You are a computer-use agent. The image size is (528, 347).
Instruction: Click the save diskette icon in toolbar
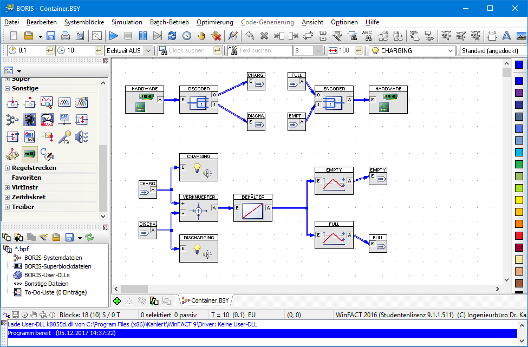click(x=50, y=36)
